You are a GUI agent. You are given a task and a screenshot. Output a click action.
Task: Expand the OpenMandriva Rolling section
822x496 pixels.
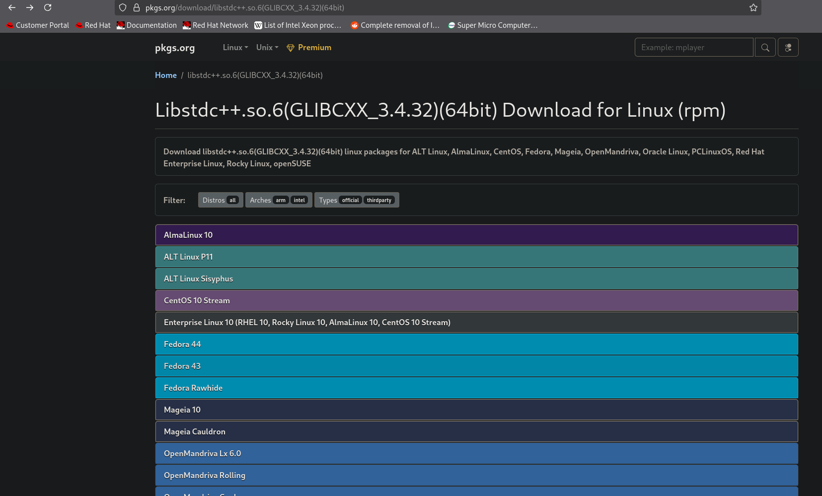pyautogui.click(x=477, y=475)
